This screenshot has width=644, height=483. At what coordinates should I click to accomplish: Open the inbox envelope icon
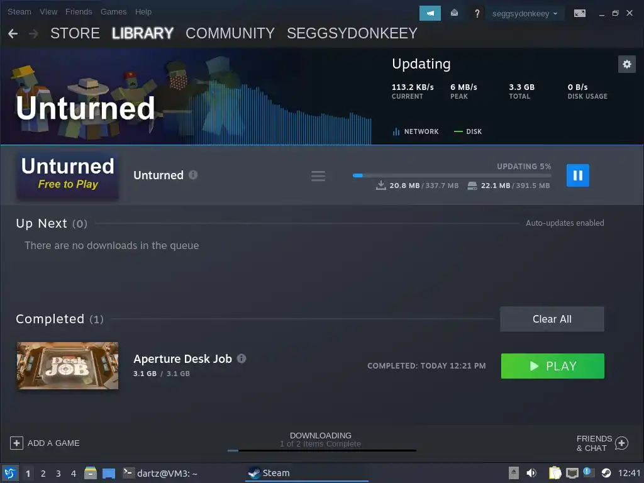(454, 13)
